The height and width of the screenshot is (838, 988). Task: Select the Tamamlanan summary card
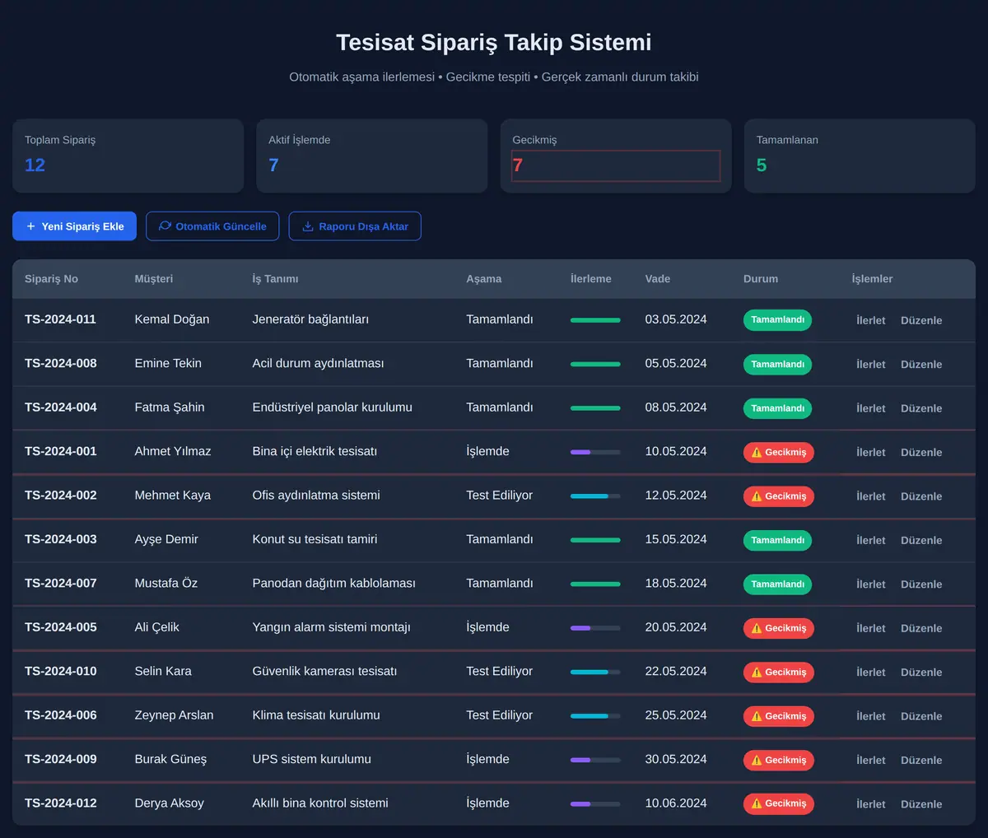pos(860,156)
